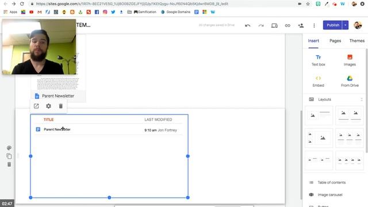Sort by LAST MODIFIED column header
Image resolution: width=368 pixels, height=207 pixels.
158,120
